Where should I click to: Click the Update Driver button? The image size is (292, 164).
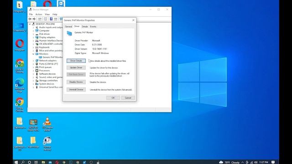pos(76,67)
